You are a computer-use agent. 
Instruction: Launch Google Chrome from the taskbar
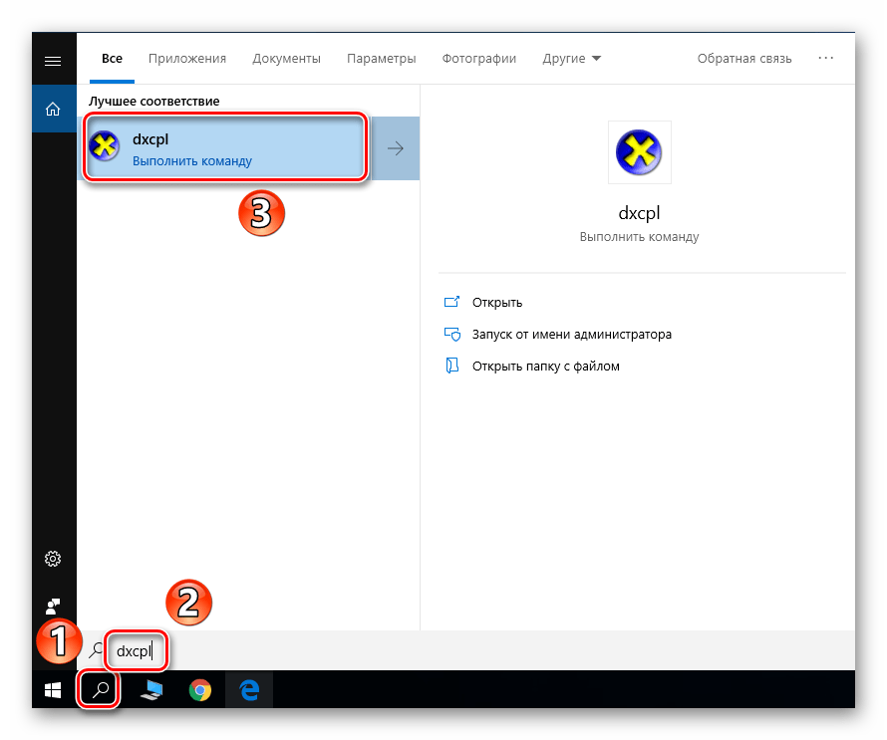200,689
